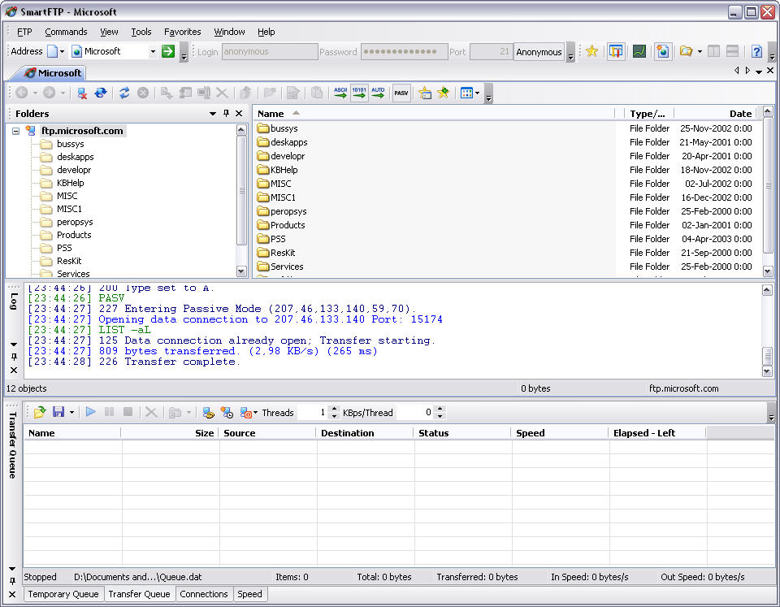This screenshot has height=607, width=780.
Task: Click the Destination column header in queue
Action: click(365, 433)
